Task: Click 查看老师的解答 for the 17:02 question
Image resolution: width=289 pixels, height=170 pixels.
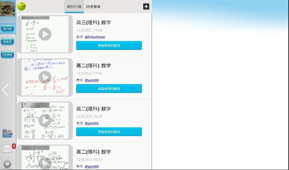Action: click(109, 89)
